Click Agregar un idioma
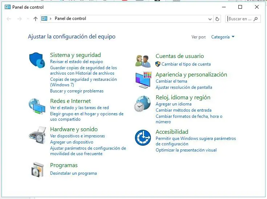267x199 pixels. click(x=173, y=104)
